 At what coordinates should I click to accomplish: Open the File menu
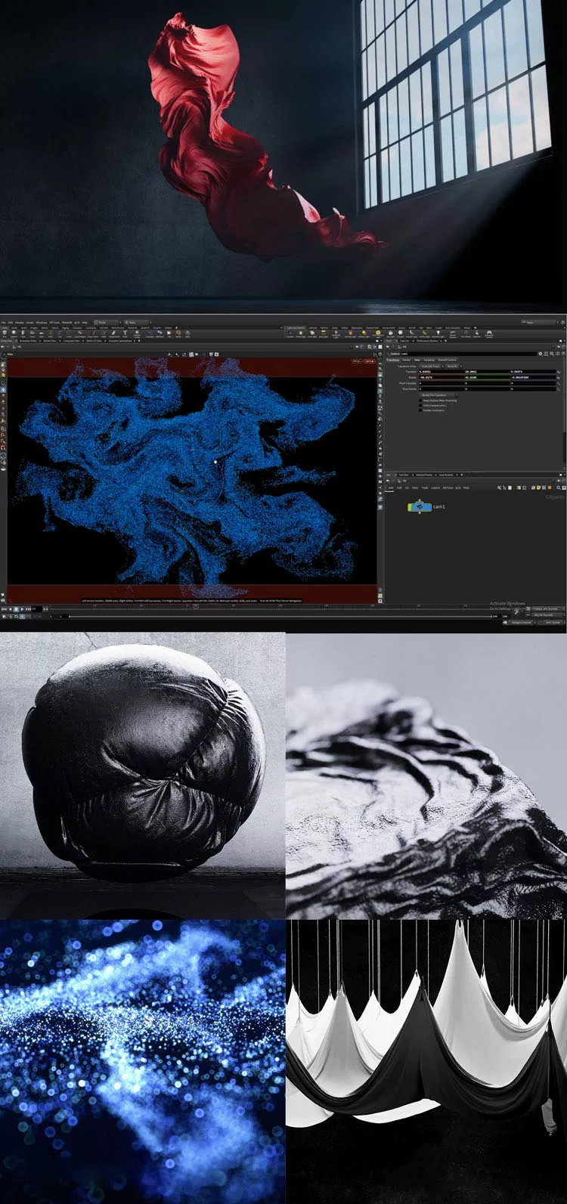point(4,322)
